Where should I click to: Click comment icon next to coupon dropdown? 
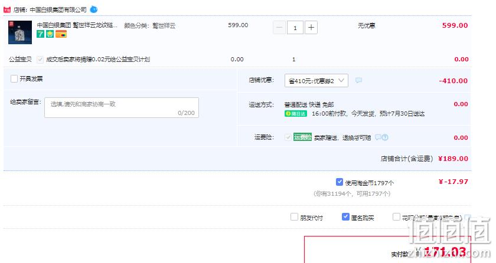tap(358, 81)
